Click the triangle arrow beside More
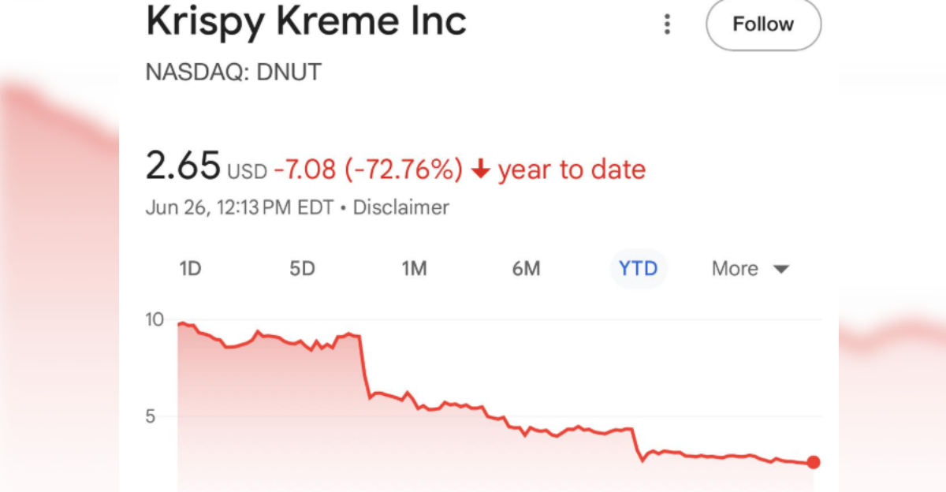946x492 pixels. coord(780,270)
